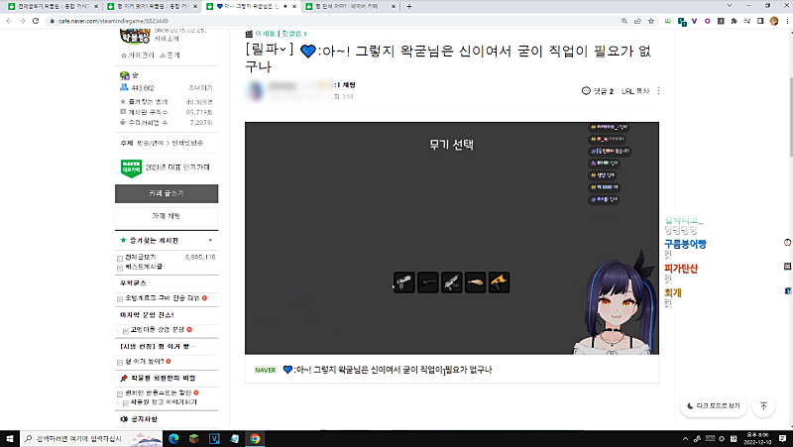Switch to the first 전체글보기 browser tab

(x=53, y=6)
